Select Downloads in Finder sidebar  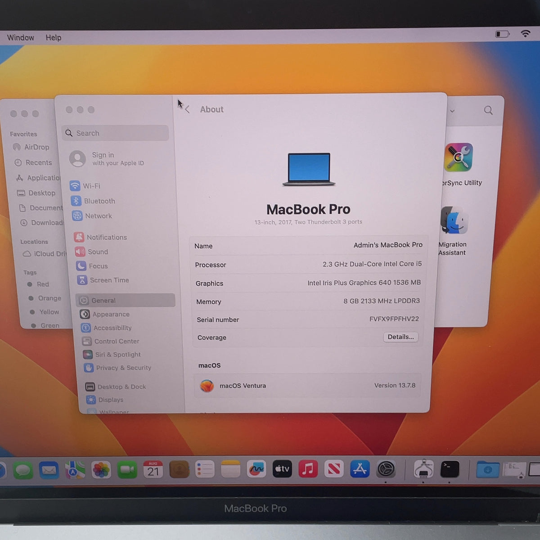click(42, 223)
